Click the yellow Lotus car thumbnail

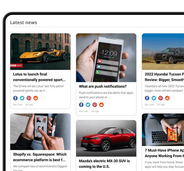40,52
